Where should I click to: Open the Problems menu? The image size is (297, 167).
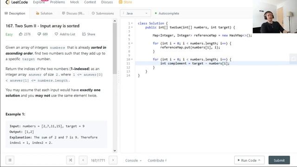58,2
